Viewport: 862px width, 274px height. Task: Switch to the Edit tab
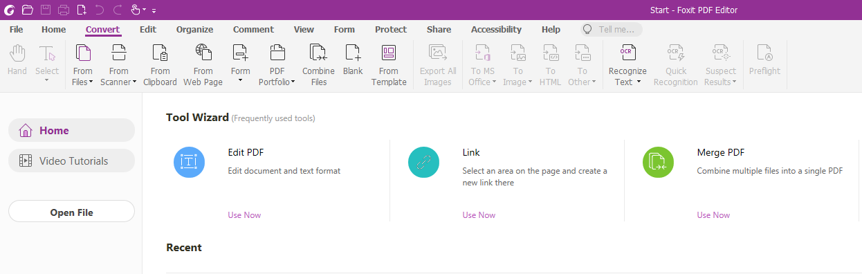[148, 30]
